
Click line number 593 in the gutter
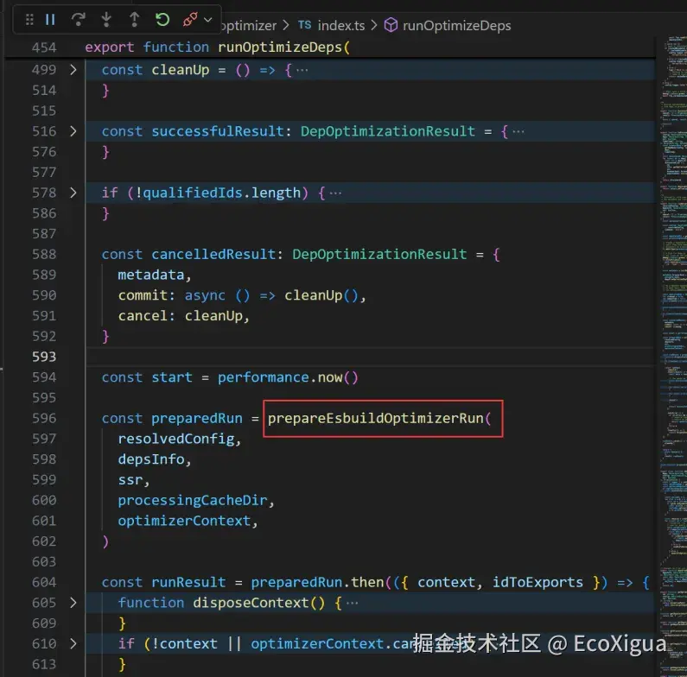click(44, 357)
